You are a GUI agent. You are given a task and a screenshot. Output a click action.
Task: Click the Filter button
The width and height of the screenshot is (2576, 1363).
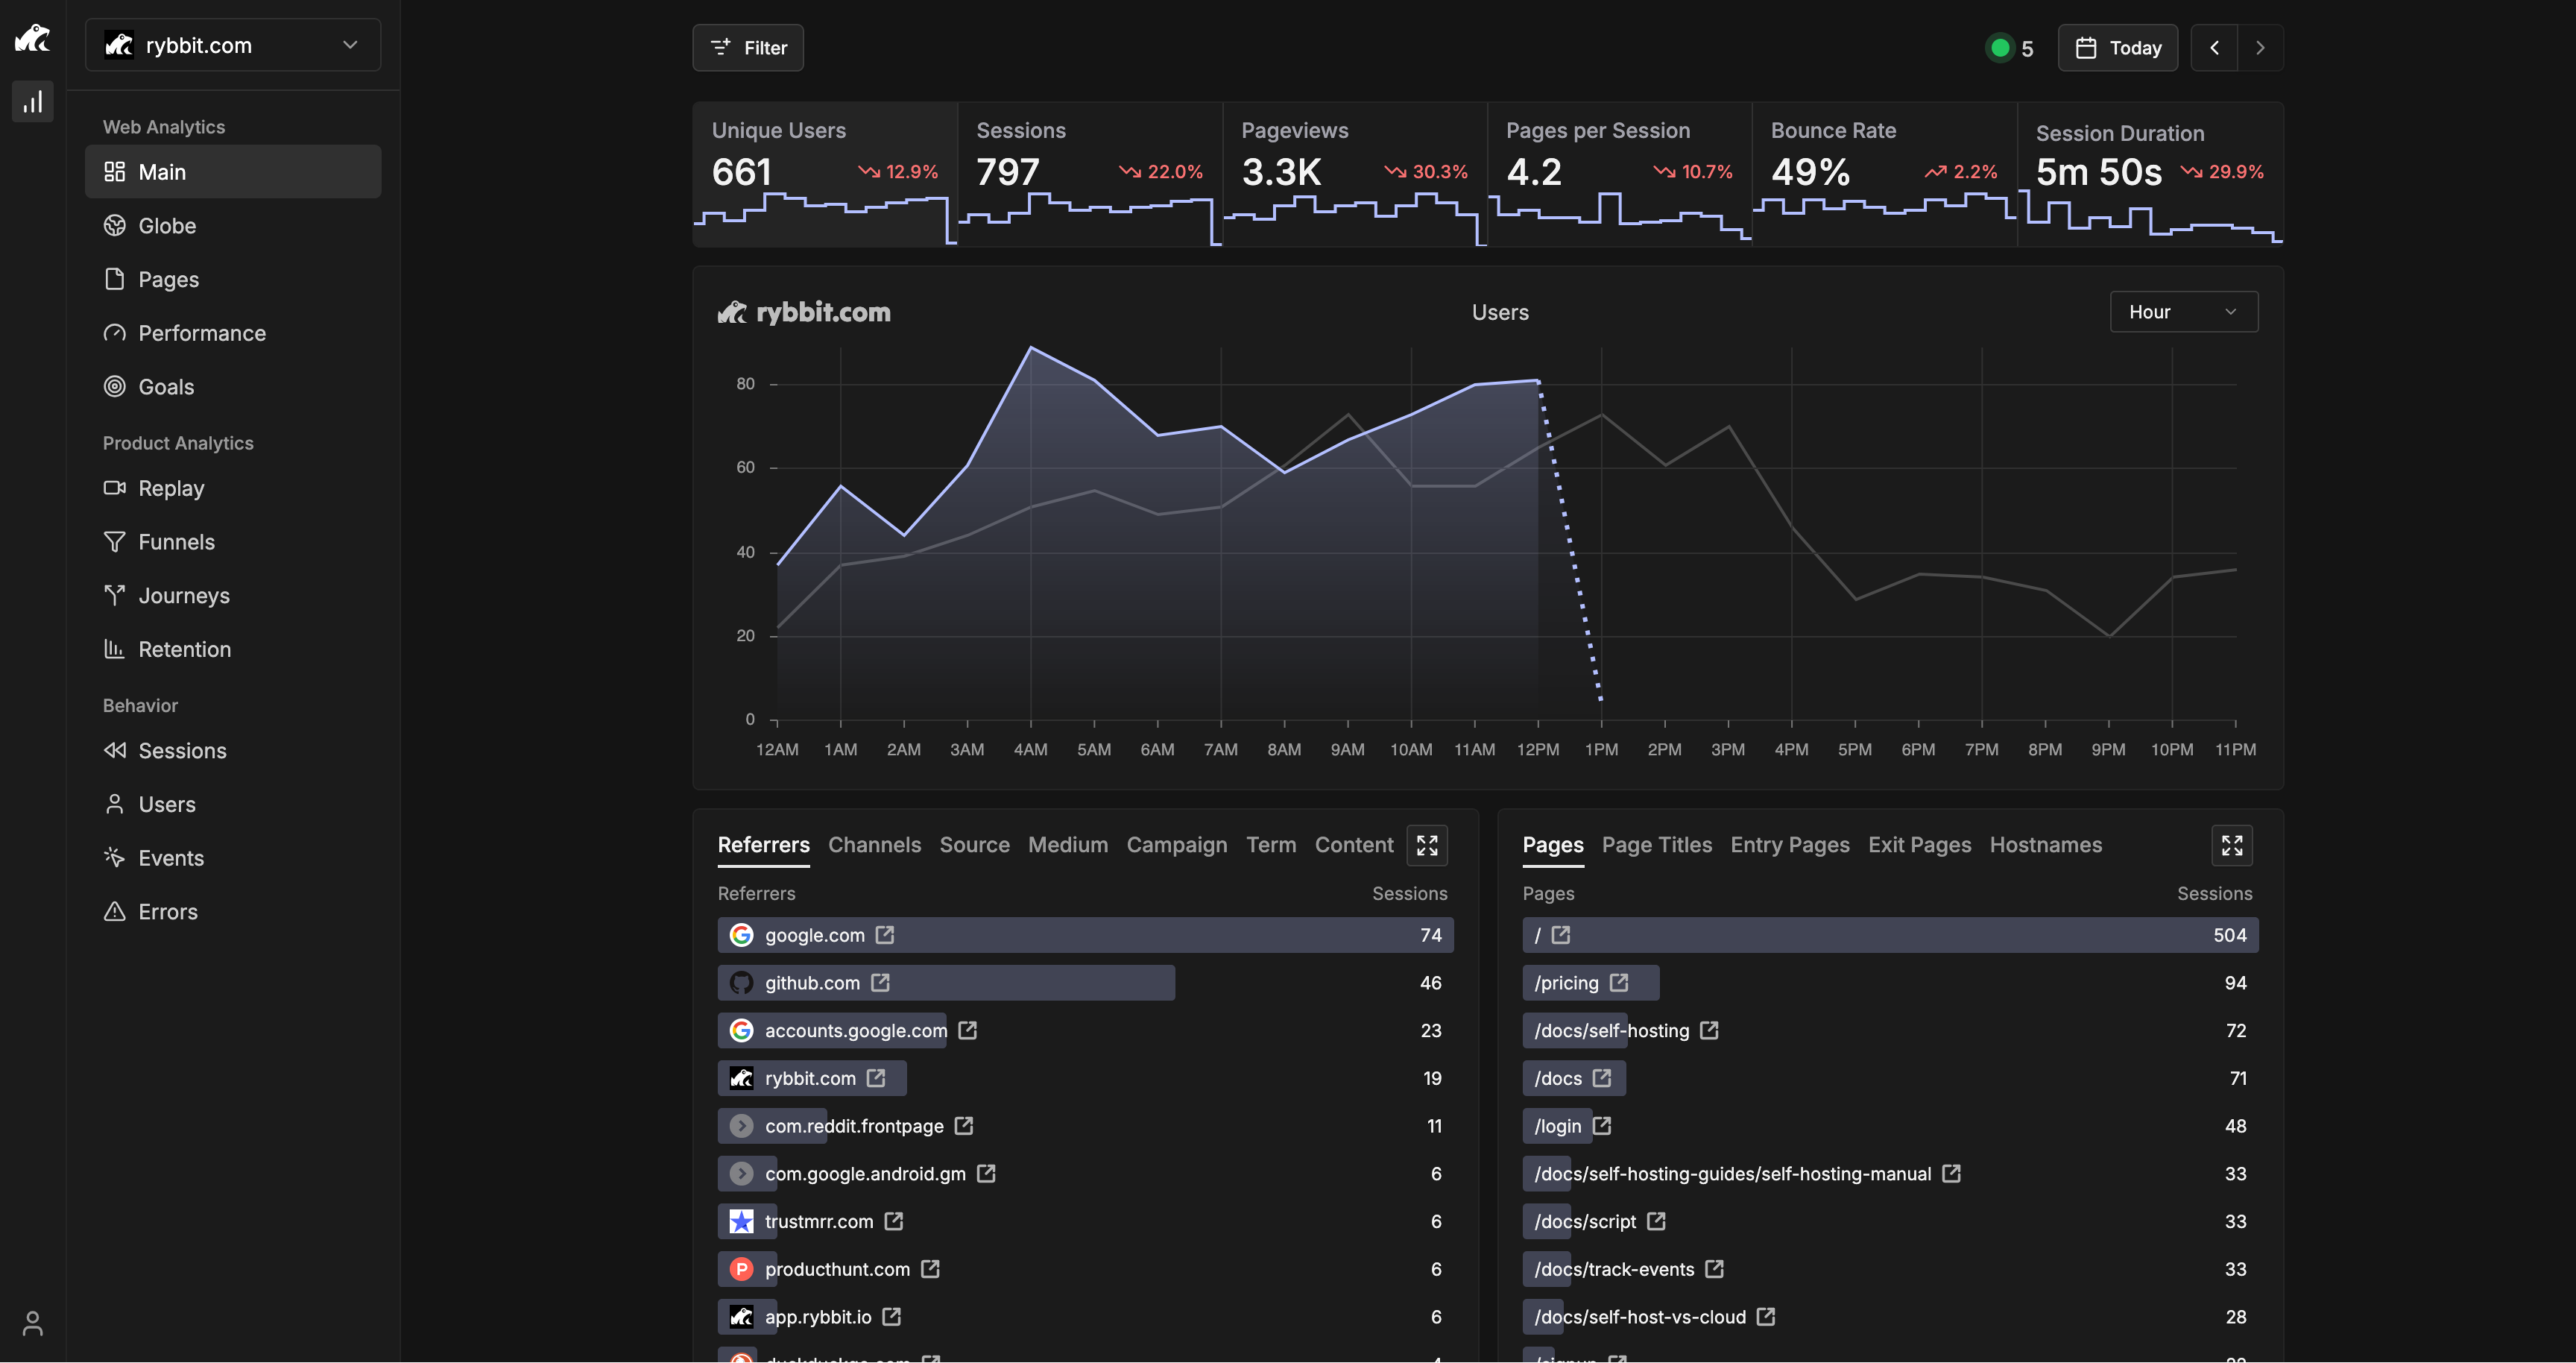point(748,48)
